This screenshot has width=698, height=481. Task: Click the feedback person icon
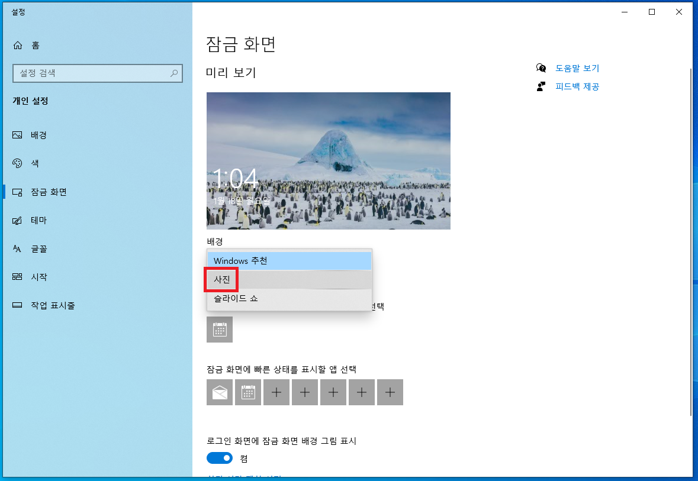coord(541,86)
